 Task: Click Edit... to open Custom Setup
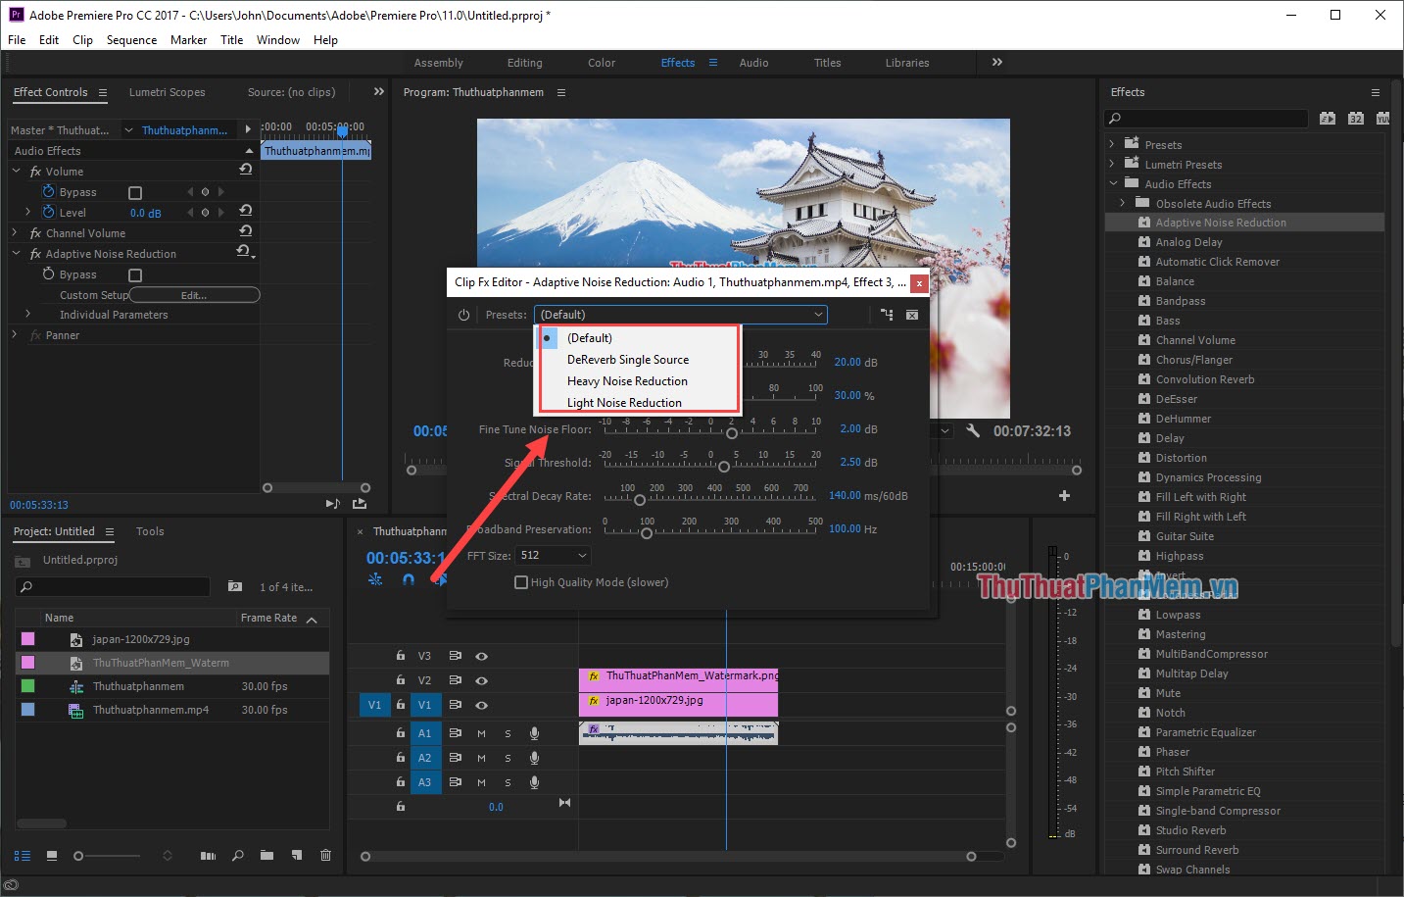point(194,294)
